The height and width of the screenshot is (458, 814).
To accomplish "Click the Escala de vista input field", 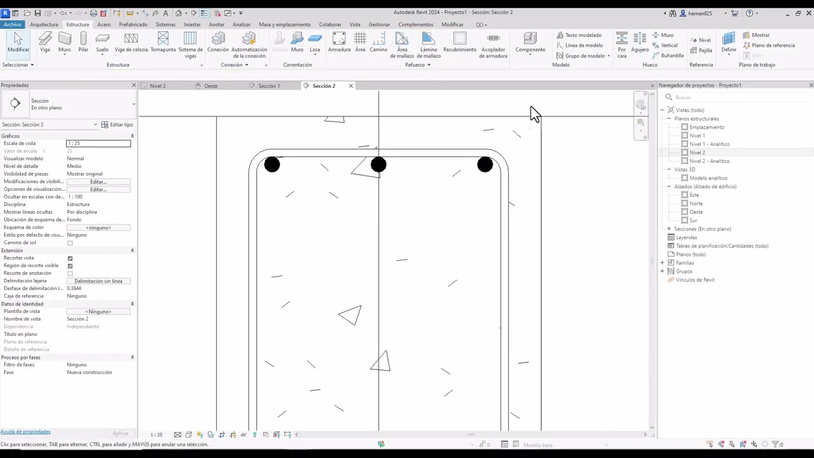I will (x=99, y=144).
